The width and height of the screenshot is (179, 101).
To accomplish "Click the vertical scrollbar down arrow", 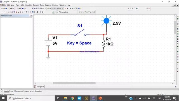I will (175, 81).
